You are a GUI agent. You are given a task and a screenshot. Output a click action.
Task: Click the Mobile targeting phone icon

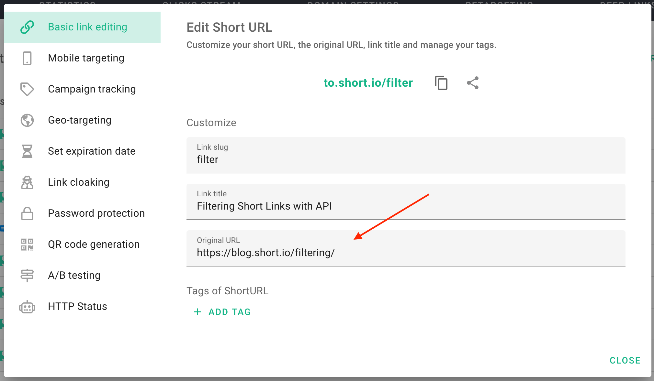click(27, 58)
